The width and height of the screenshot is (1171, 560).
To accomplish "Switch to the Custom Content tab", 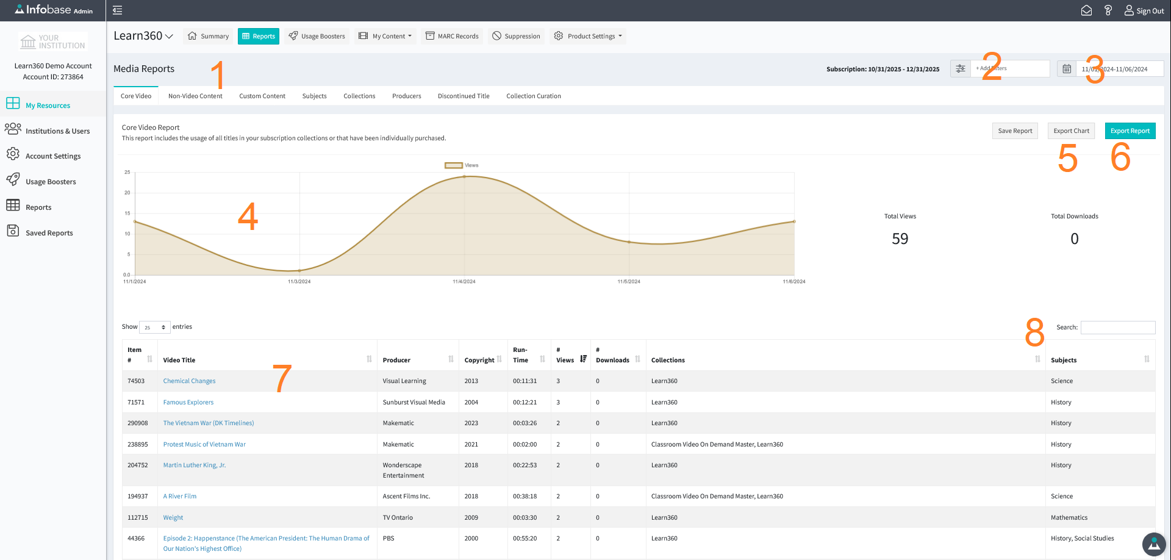I will 262,96.
